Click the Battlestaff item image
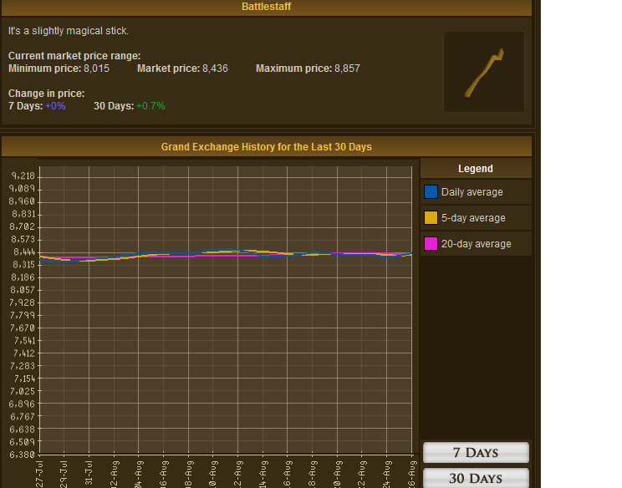This screenshot has width=622, height=488. 483,72
